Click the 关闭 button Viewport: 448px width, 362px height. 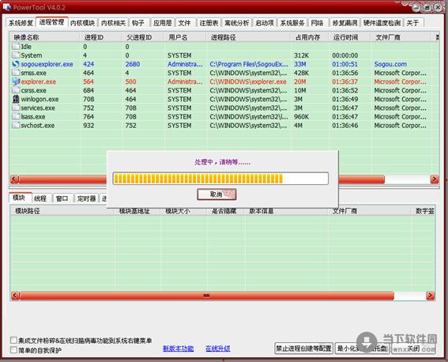pyautogui.click(x=413, y=348)
